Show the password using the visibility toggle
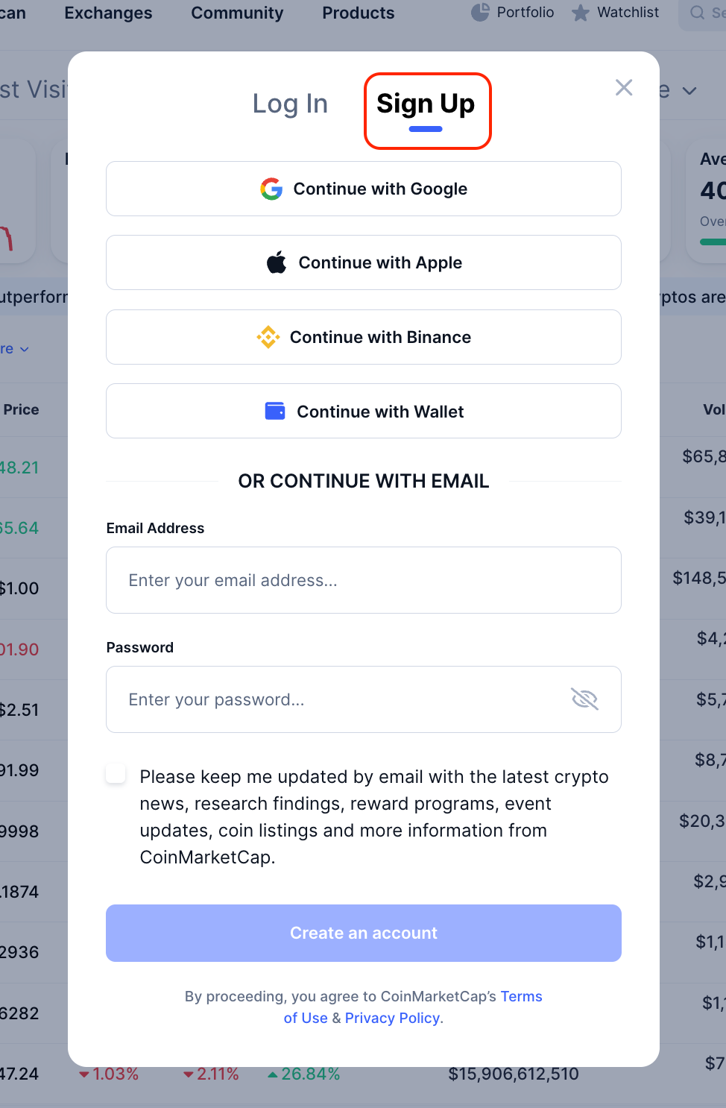 click(585, 699)
